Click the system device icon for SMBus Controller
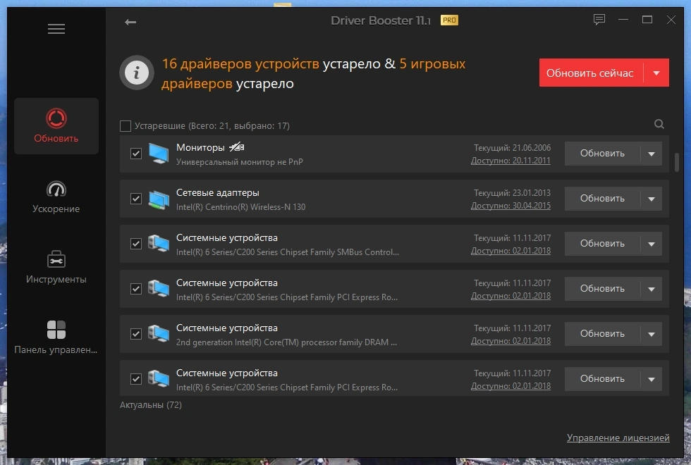This screenshot has width=691, height=465. [x=159, y=244]
